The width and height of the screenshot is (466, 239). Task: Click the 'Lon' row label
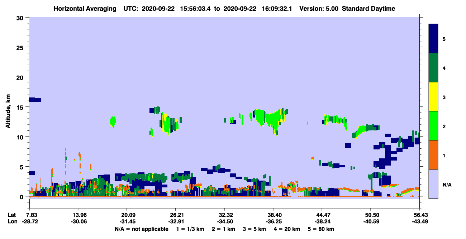tap(12, 221)
